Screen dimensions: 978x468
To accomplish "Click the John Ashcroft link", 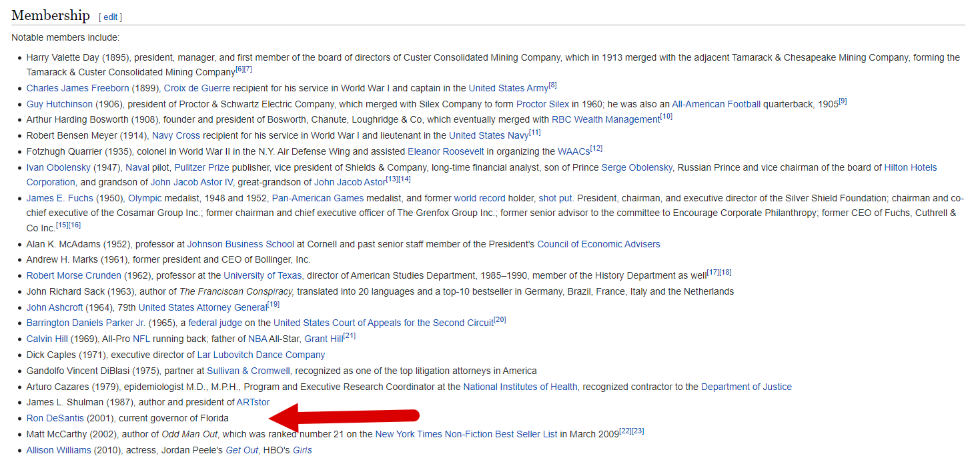I will [55, 307].
